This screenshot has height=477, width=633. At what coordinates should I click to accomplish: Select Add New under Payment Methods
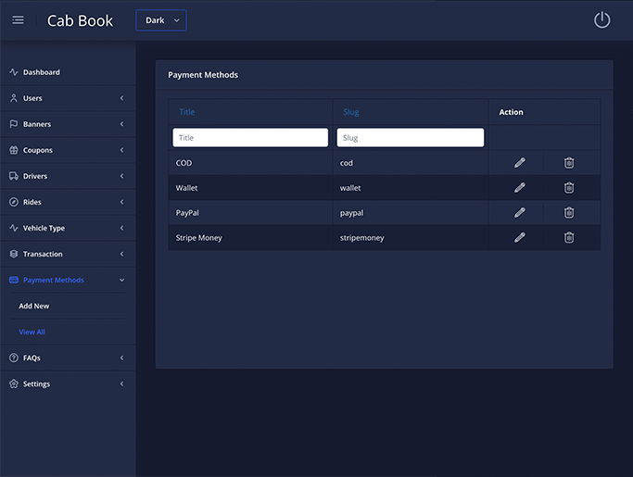click(x=34, y=306)
